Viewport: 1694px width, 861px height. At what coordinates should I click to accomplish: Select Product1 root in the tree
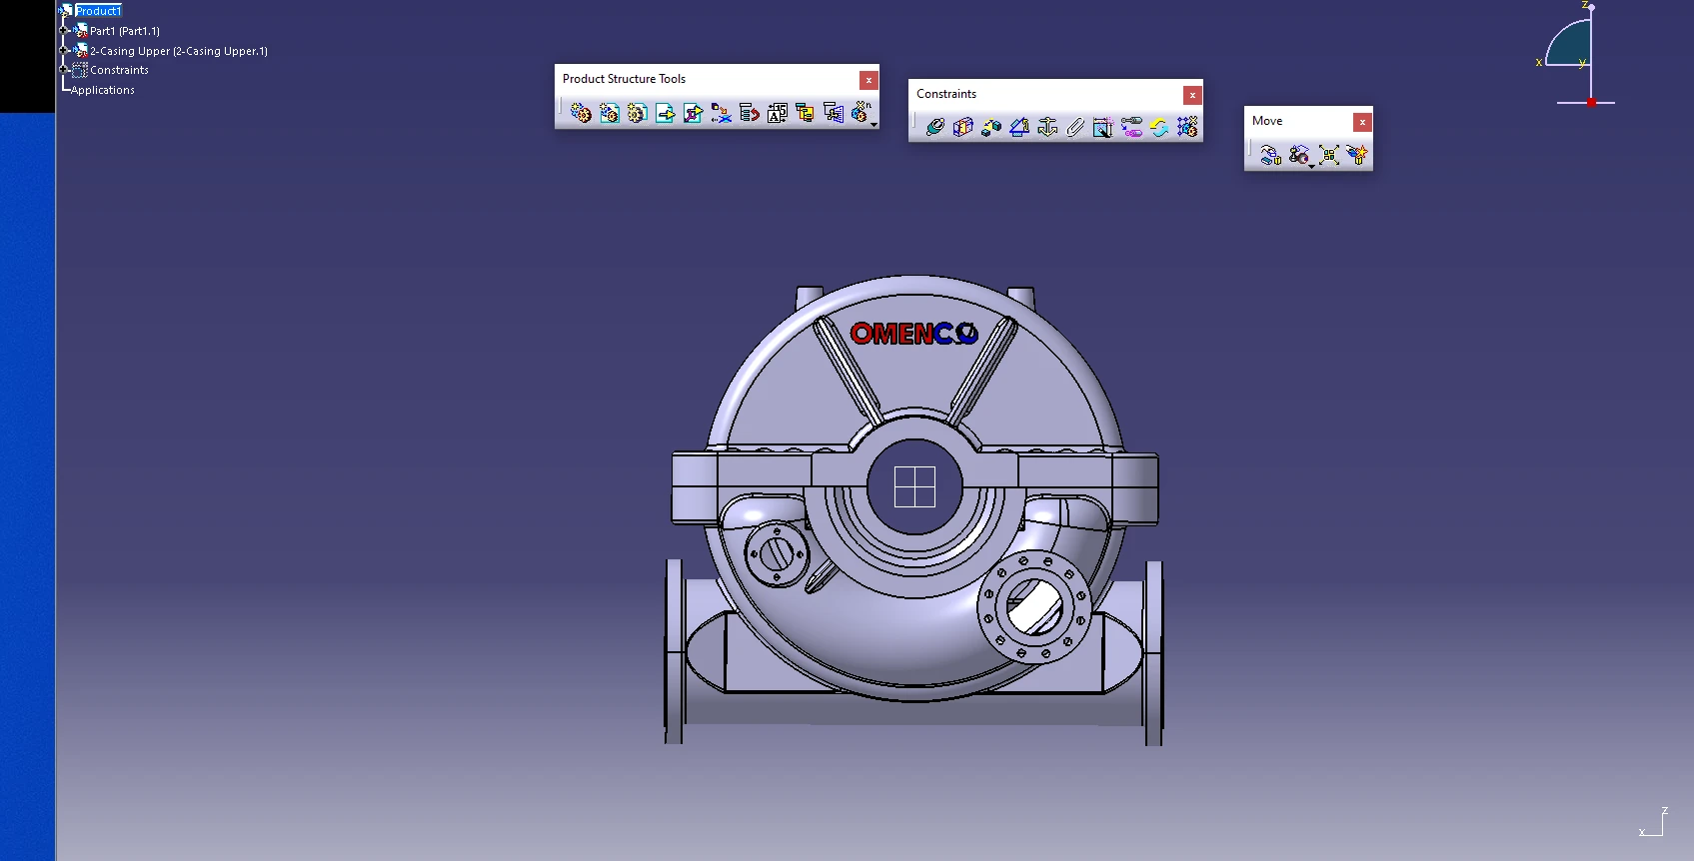coord(98,11)
